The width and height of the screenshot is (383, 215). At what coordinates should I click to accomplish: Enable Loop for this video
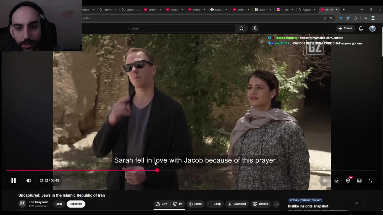(x=215, y=204)
